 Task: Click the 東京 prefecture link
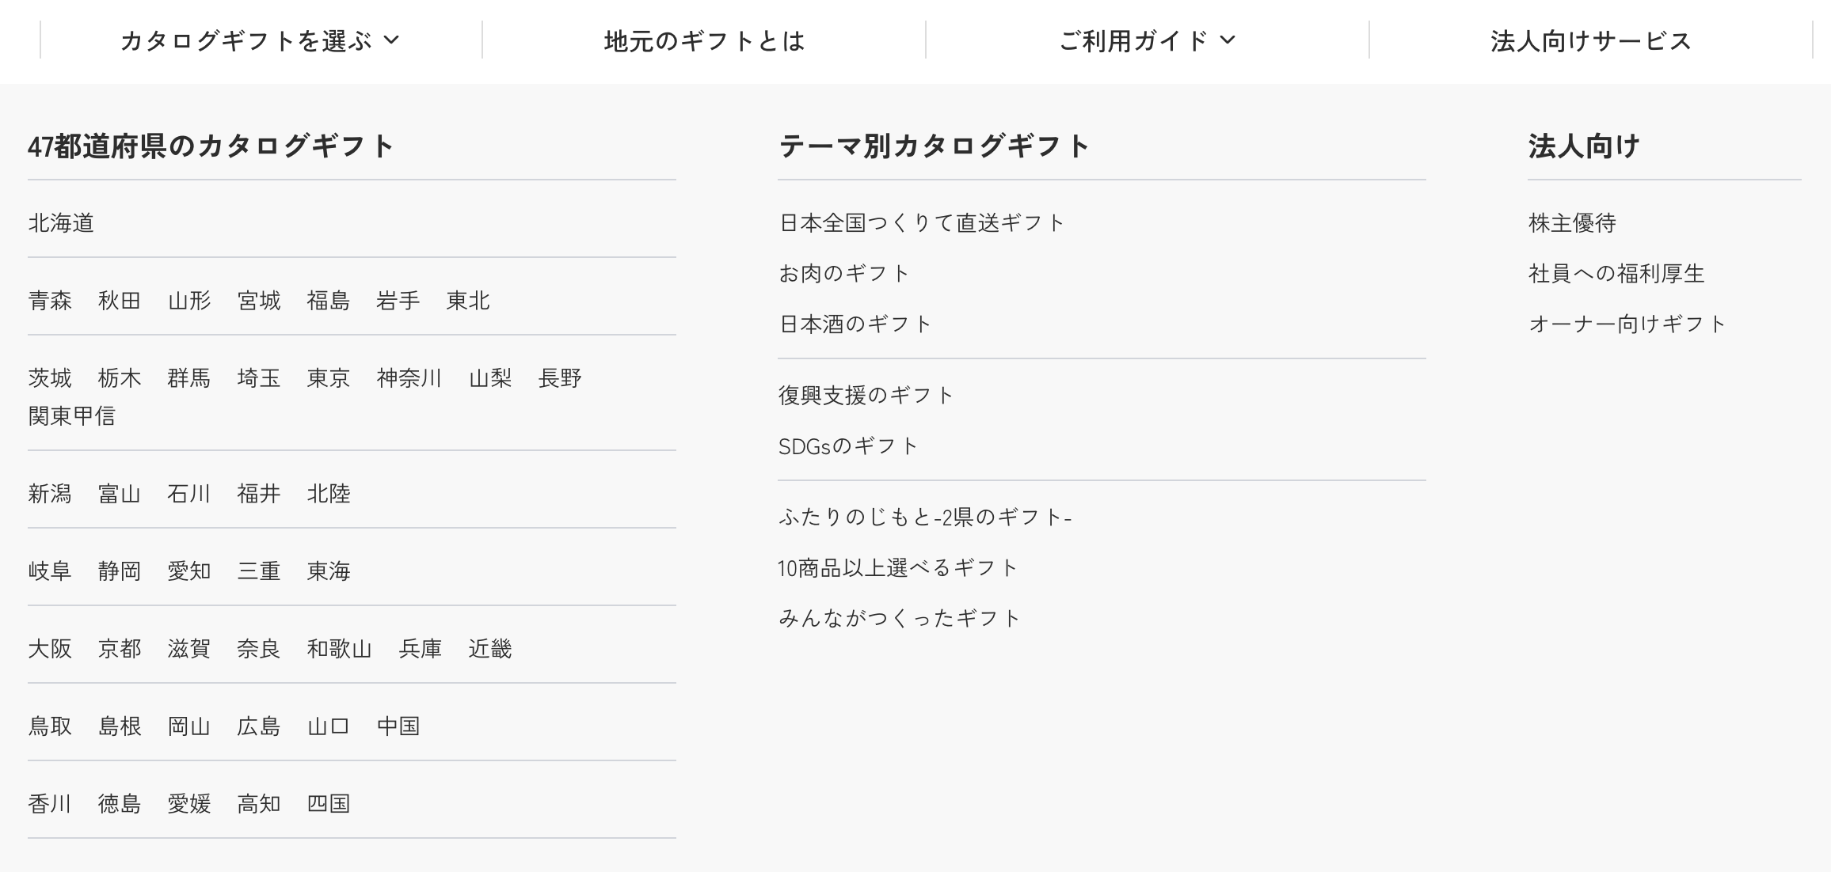point(329,378)
